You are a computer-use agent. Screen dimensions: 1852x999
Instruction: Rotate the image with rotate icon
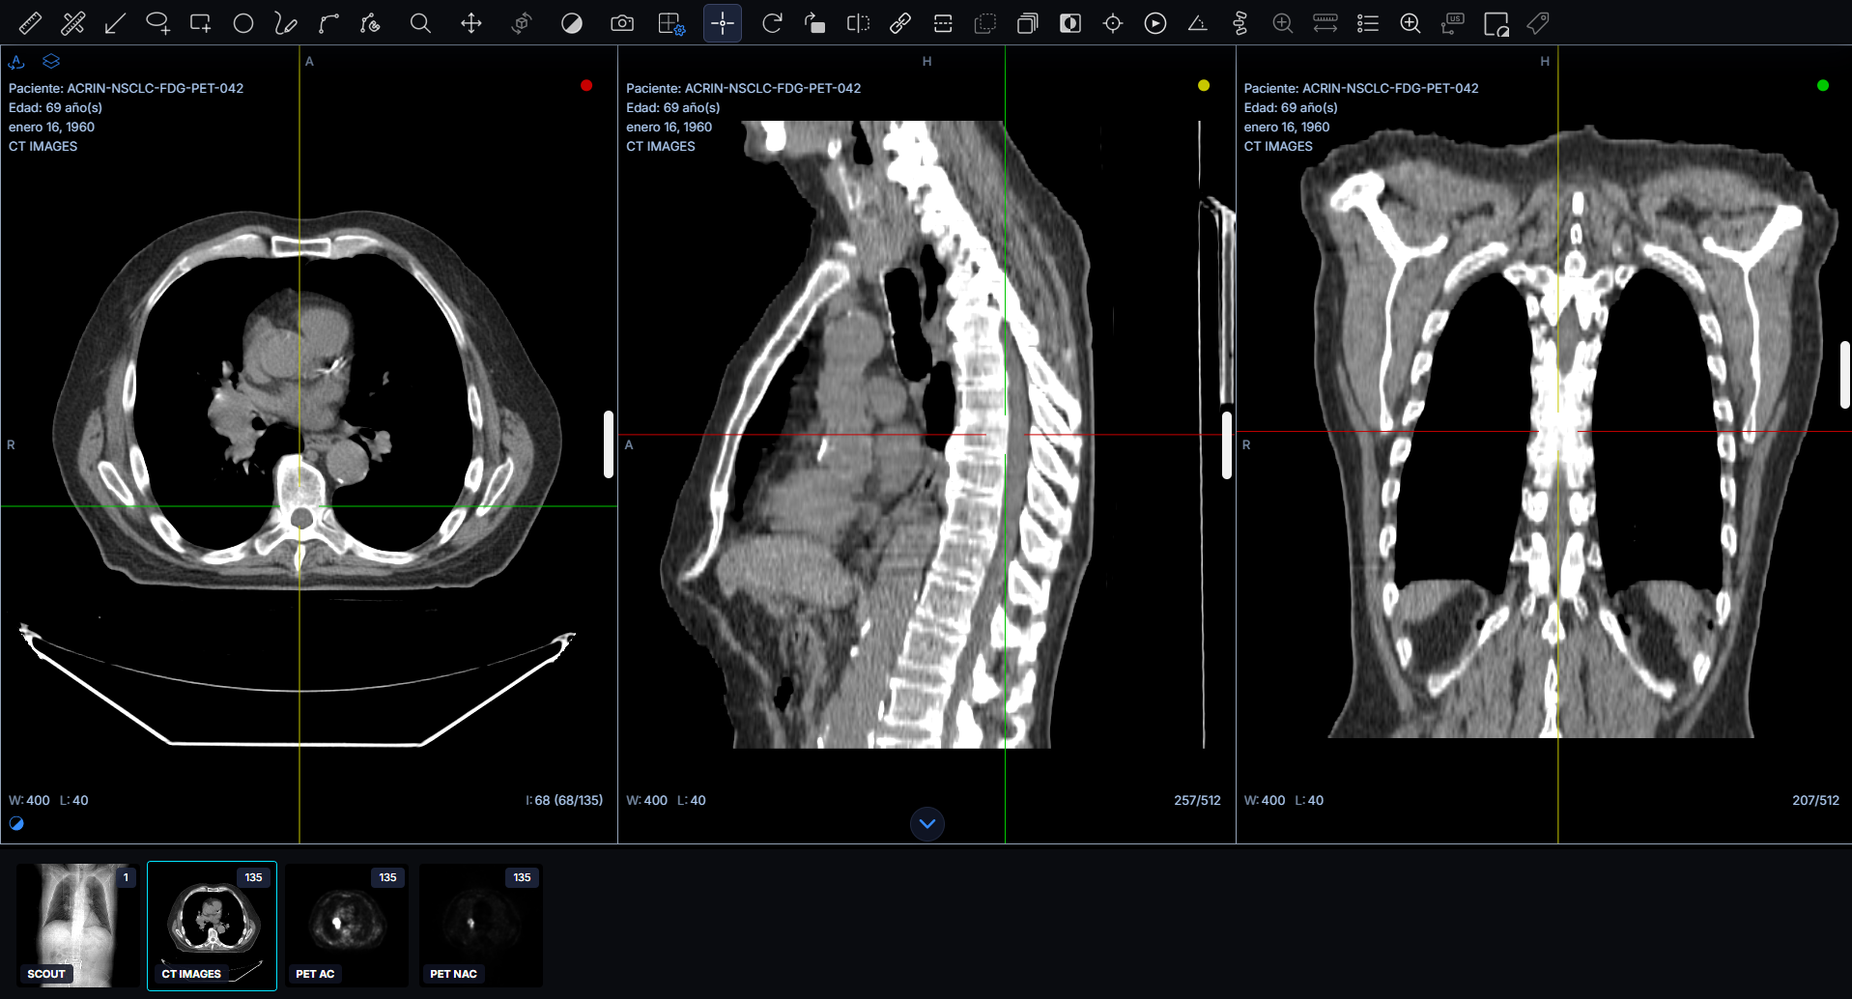click(x=772, y=23)
